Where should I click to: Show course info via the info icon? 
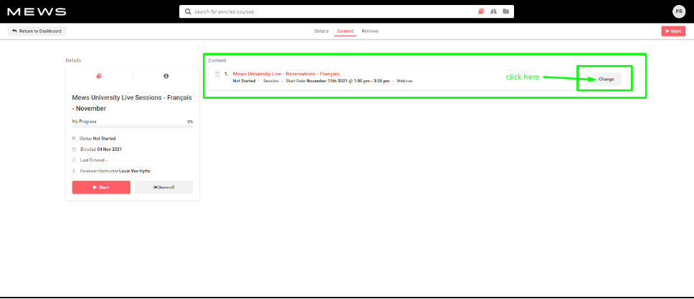pos(166,76)
